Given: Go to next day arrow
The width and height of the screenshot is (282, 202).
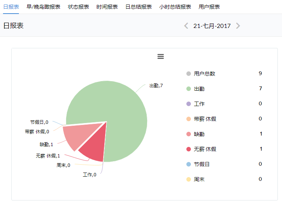Looking at the screenshot, I should click(238, 26).
